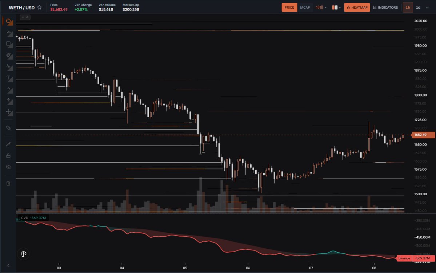Switch chart to MCAP mode

[305, 8]
